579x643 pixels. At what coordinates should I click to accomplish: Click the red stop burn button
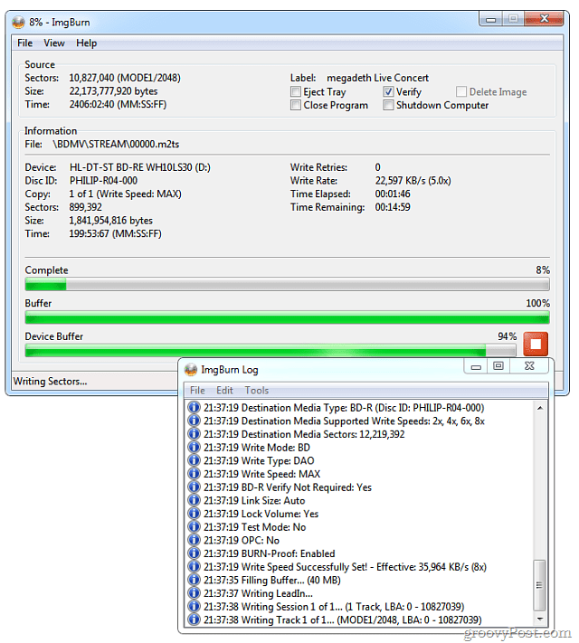536,344
